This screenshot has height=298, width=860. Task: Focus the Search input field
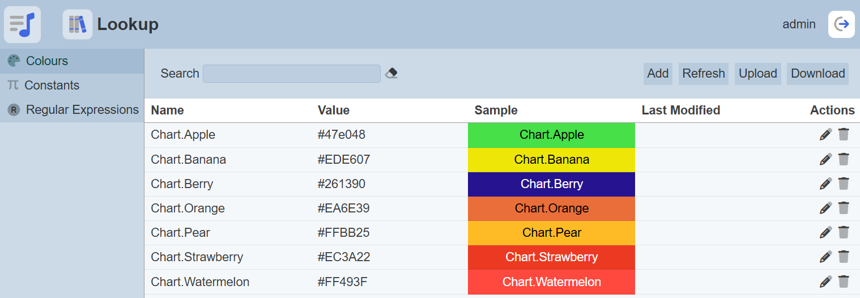(291, 74)
